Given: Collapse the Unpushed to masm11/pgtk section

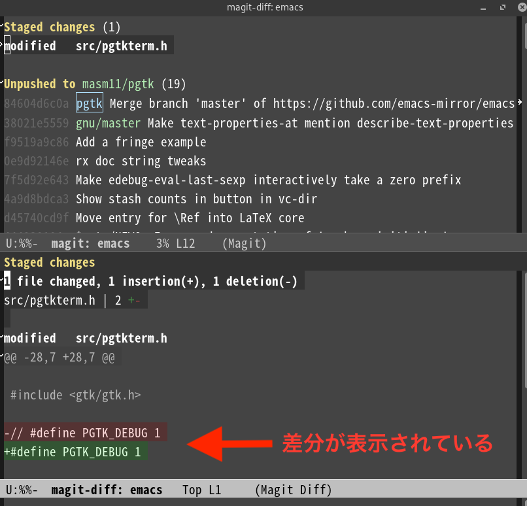Looking at the screenshot, I should [2, 82].
